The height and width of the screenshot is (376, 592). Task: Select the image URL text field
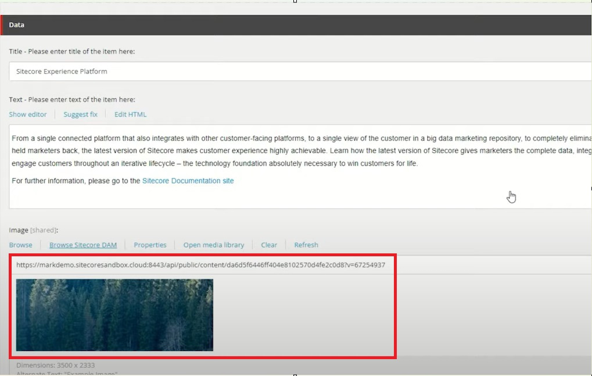tap(300, 265)
